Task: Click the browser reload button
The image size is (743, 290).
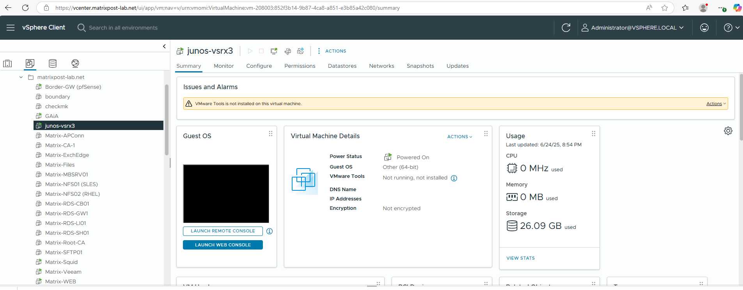Action: 25,8
